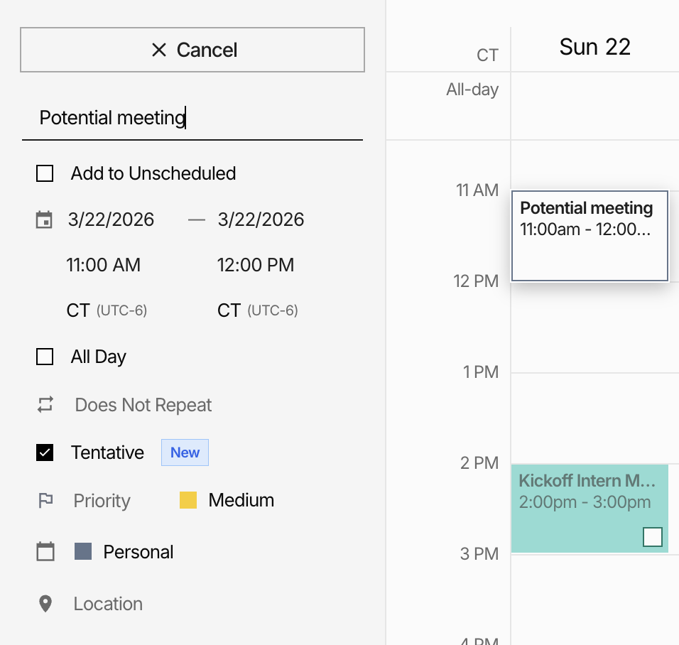Click the yellow Medium priority swatch
The width and height of the screenshot is (679, 645).
(x=188, y=500)
